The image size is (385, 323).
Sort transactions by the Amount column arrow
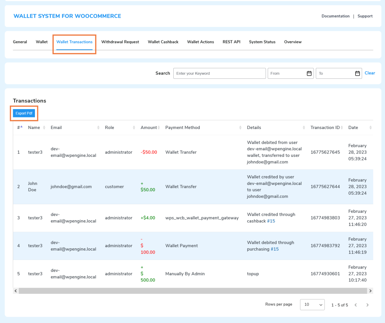[158, 128]
